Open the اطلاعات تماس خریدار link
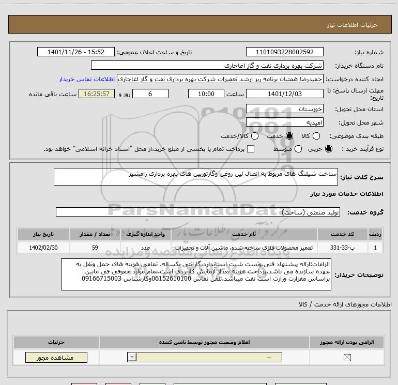Screen dimensions: 398x385 coord(87,79)
